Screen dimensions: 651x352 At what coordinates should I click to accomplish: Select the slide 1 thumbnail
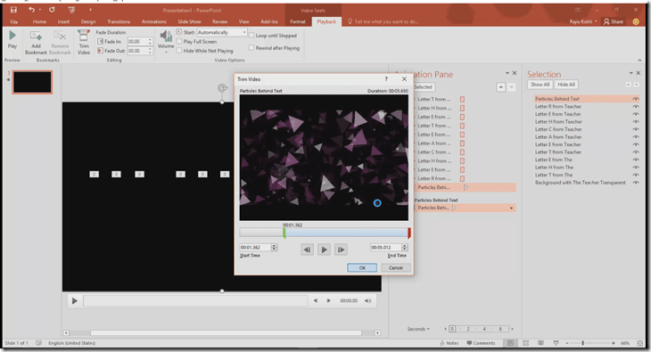pos(32,82)
